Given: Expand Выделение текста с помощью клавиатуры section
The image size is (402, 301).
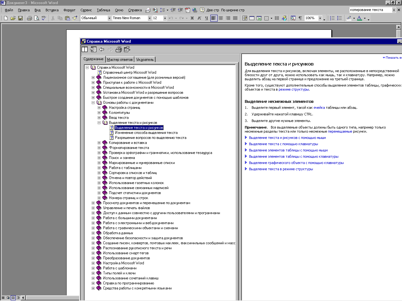Looking at the screenshot, I should coord(283,144).
